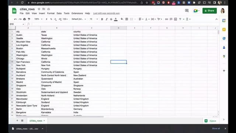Image resolution: width=236 pixels, height=133 pixels.
Task: Click the Last edit was seconds ago link
Action: coord(106,13)
